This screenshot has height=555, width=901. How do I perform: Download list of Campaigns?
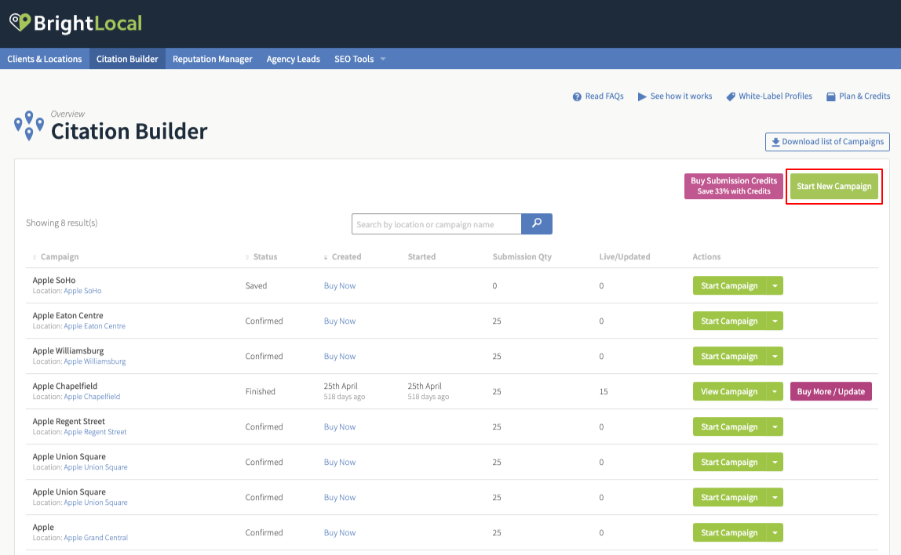coord(827,142)
